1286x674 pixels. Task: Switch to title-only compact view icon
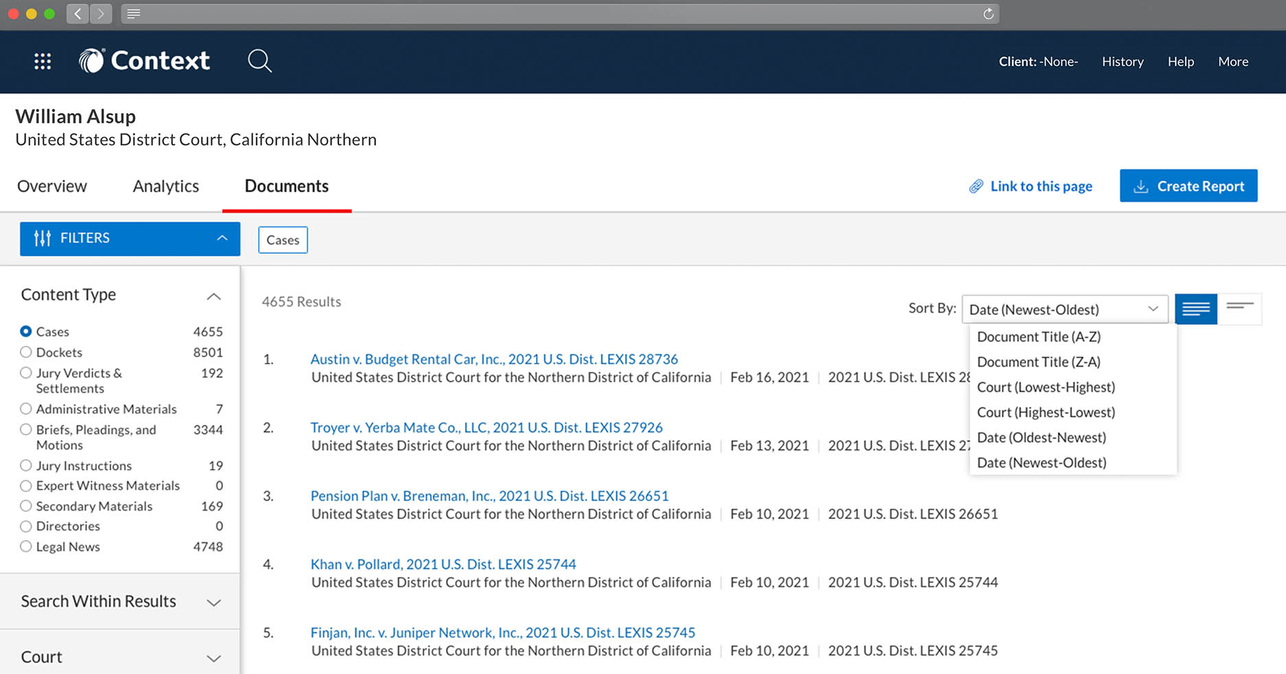(x=1239, y=308)
